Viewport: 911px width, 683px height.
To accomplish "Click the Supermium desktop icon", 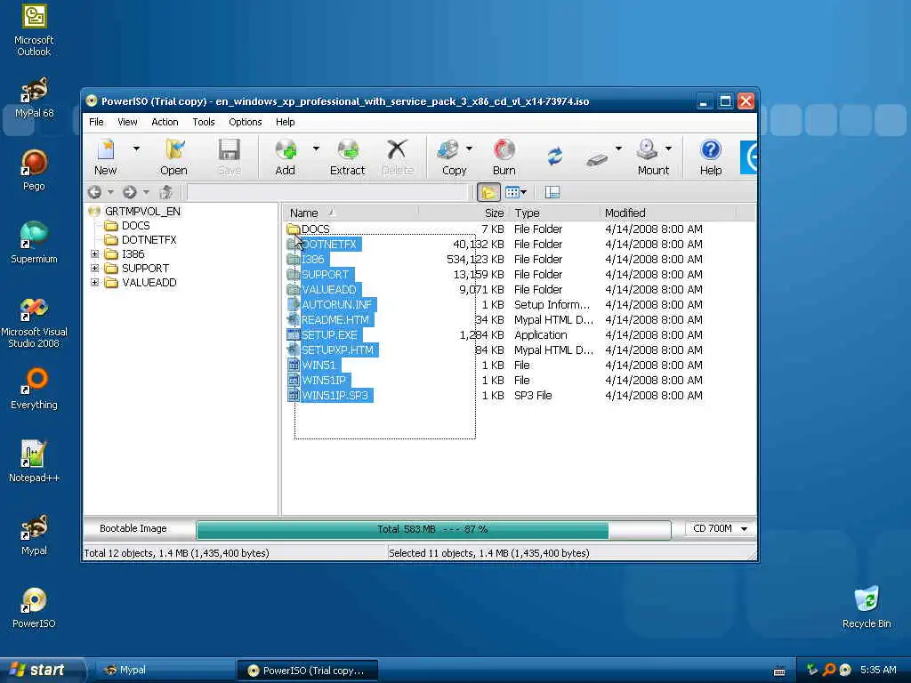I will point(34,243).
